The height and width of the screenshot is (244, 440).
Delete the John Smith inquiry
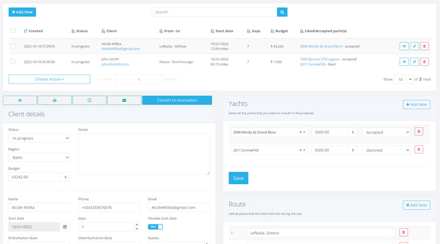pyautogui.click(x=424, y=62)
